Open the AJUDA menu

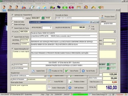point(80,4)
